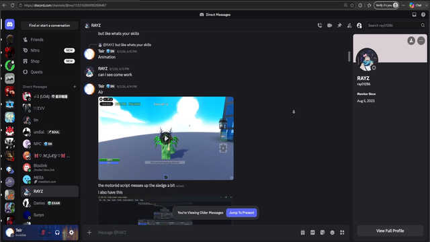Viewport: 430px width, 242px height.
Task: Open the sticker picker
Action: point(322,233)
